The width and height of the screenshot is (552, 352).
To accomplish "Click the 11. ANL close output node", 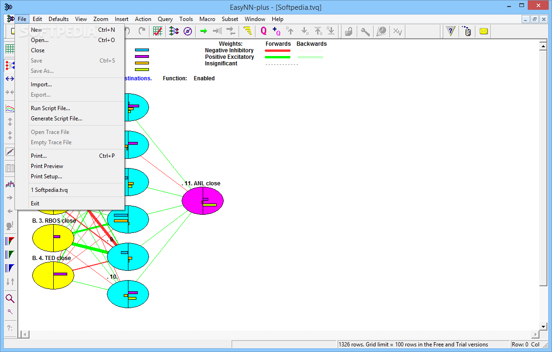I will pyautogui.click(x=203, y=201).
